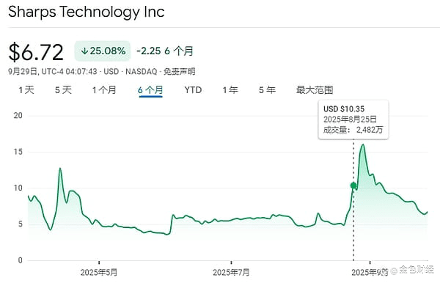Screen dimensions: 440x283
Task: Choose the 5年 range tab
Action: click(x=267, y=90)
